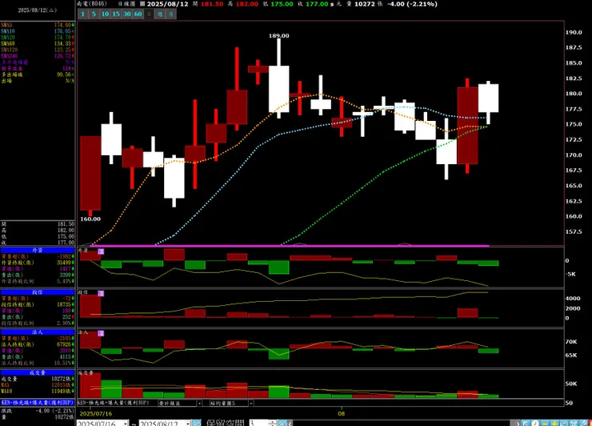Click the 180.0 price axis label

click(574, 94)
